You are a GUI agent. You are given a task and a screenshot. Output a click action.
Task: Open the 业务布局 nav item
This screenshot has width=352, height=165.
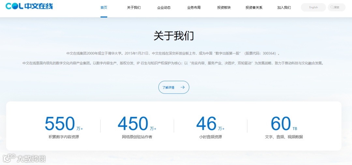pos(194,7)
